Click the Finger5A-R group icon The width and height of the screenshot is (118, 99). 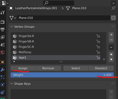pos(15,36)
